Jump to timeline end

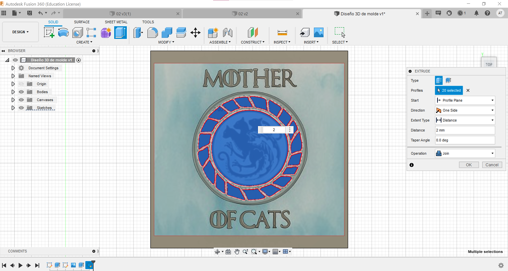click(x=37, y=265)
